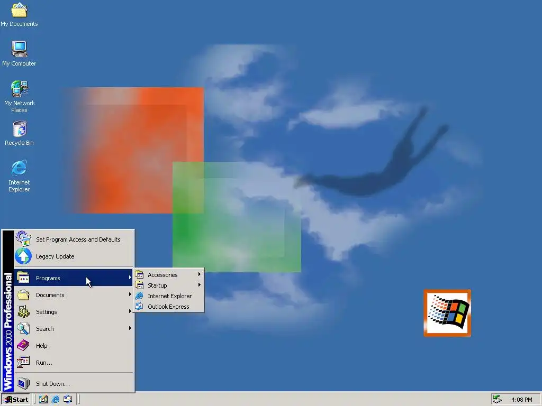Screen dimensions: 542x406
Task: Launch Internet Explorer from quick launch bar
Action: [55, 400]
